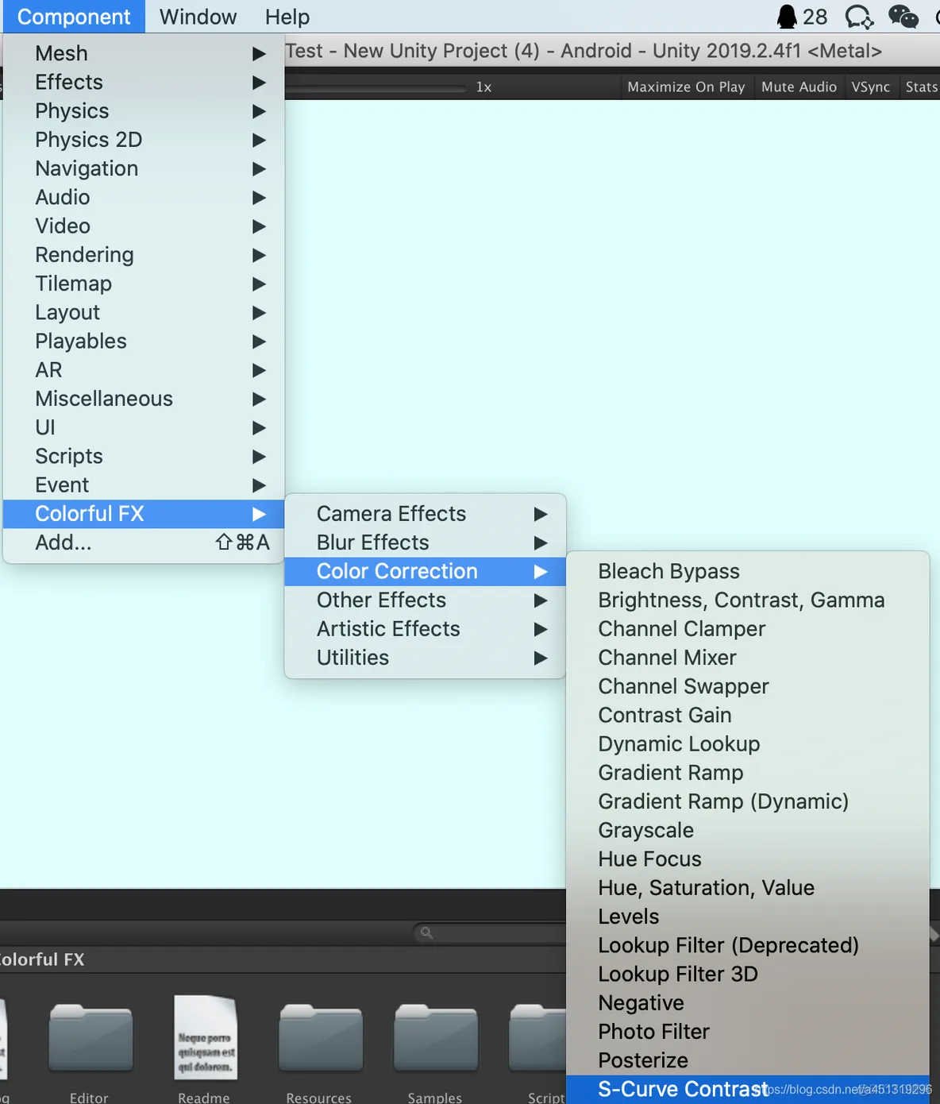Image resolution: width=940 pixels, height=1104 pixels.
Task: Choose Contrast Gain effect
Action: pyautogui.click(x=748, y=715)
